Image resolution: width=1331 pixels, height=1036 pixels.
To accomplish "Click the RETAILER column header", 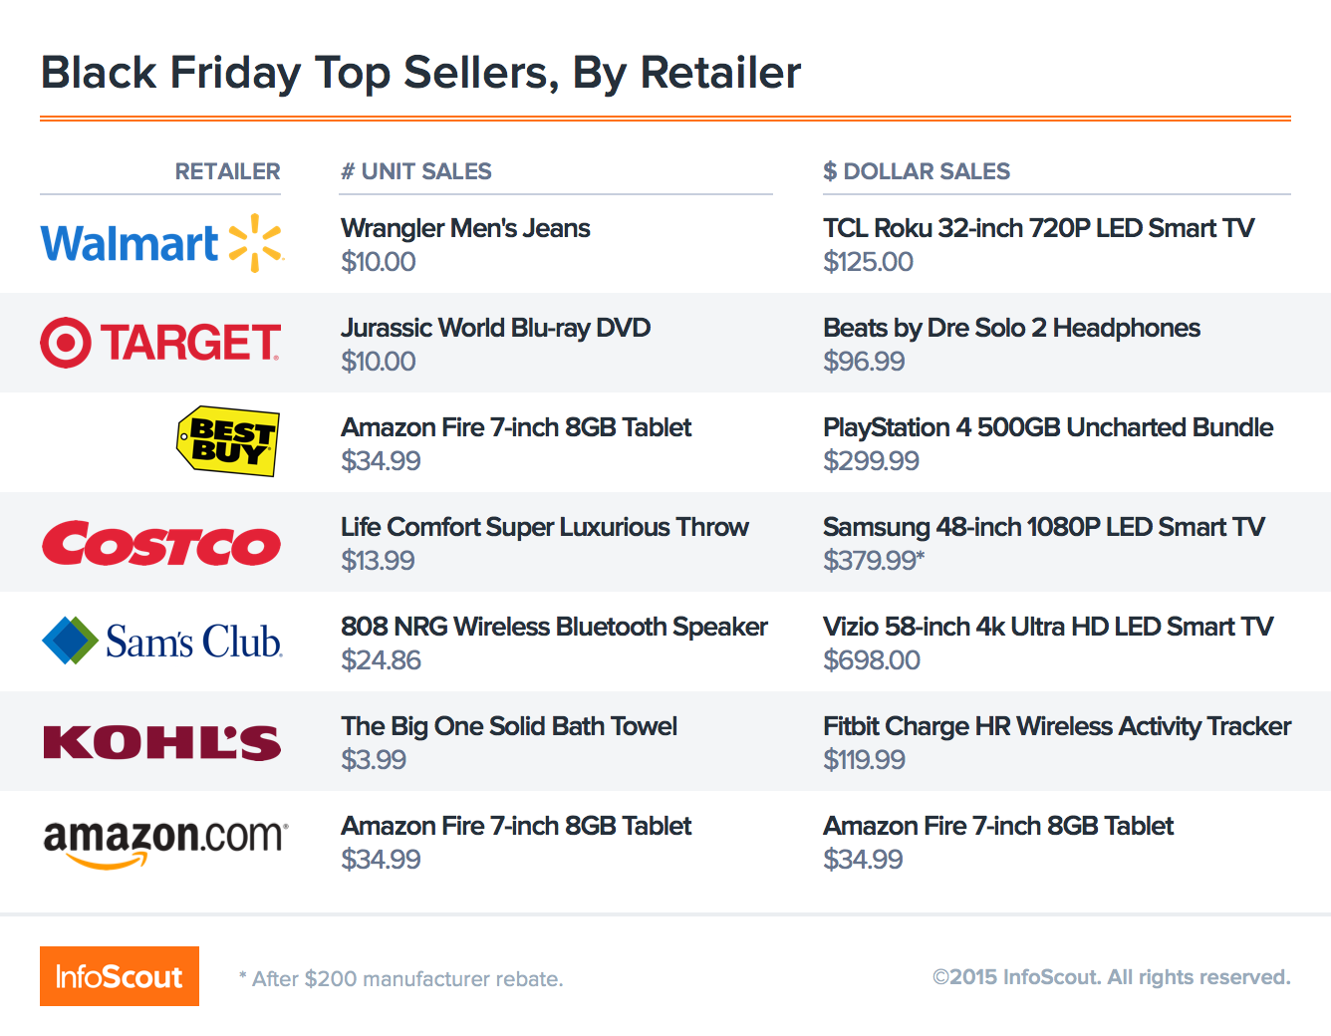I will pos(227,171).
